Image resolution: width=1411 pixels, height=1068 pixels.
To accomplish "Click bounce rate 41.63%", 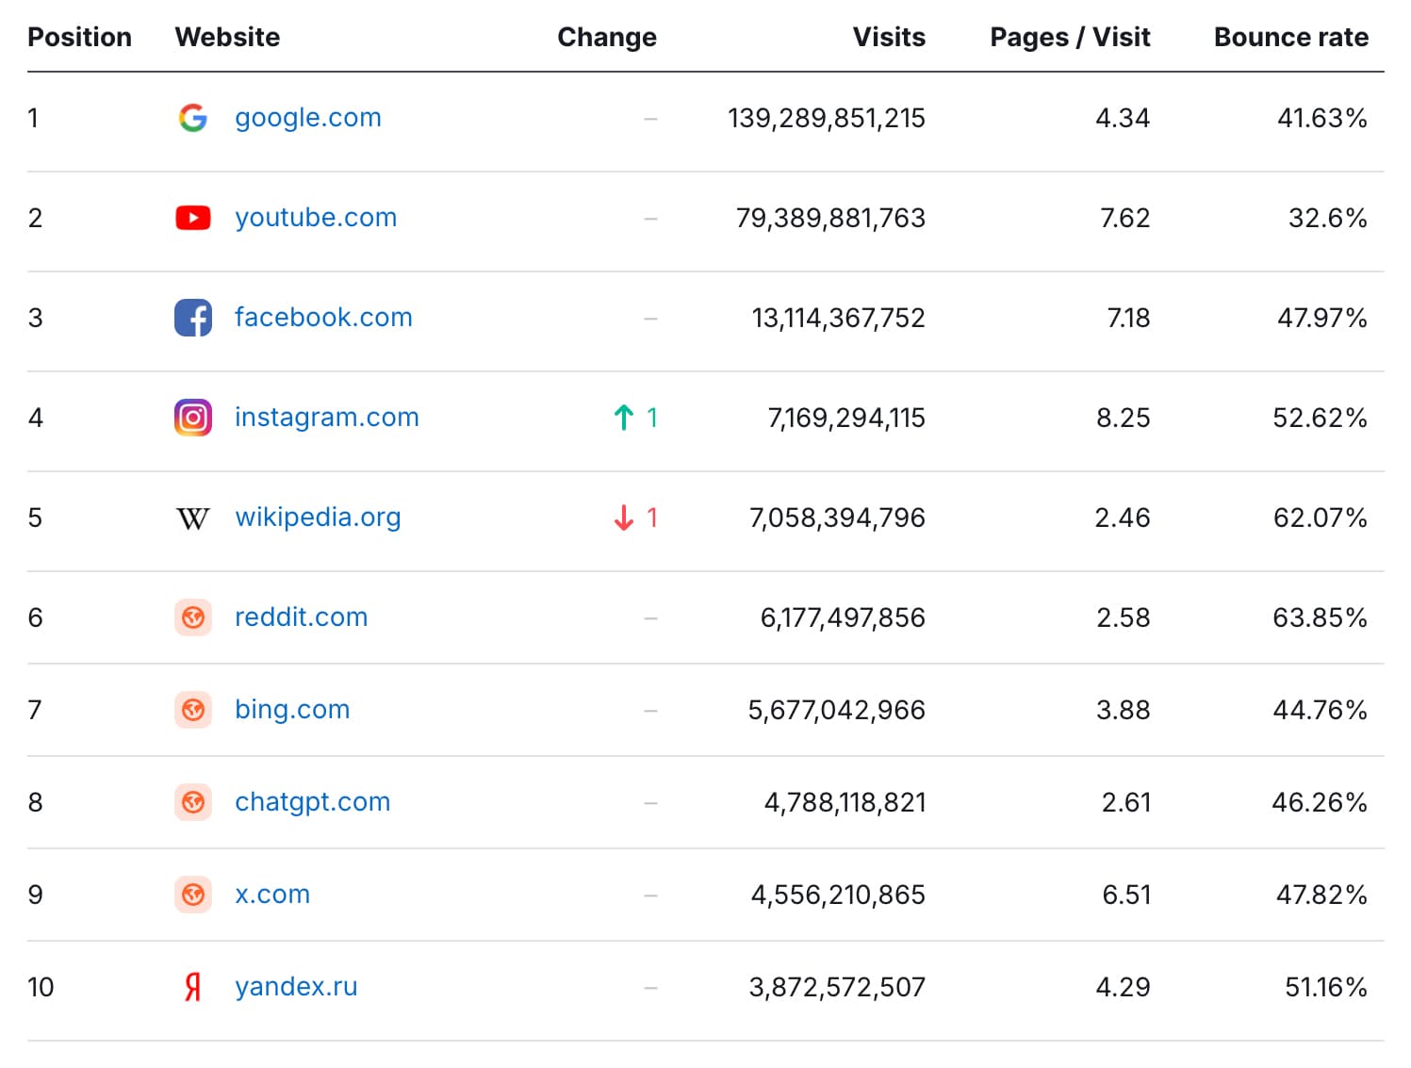I will coord(1321,118).
